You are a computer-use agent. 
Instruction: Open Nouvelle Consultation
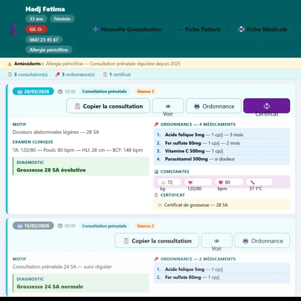(x=127, y=29)
